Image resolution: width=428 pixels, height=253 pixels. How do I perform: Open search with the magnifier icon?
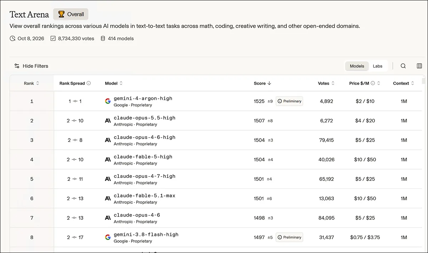pyautogui.click(x=403, y=66)
